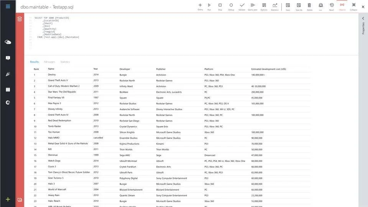Select the Grand Theft Auto V cell
Viewport: 368px width, 207px height.
pyautogui.click(x=58, y=80)
